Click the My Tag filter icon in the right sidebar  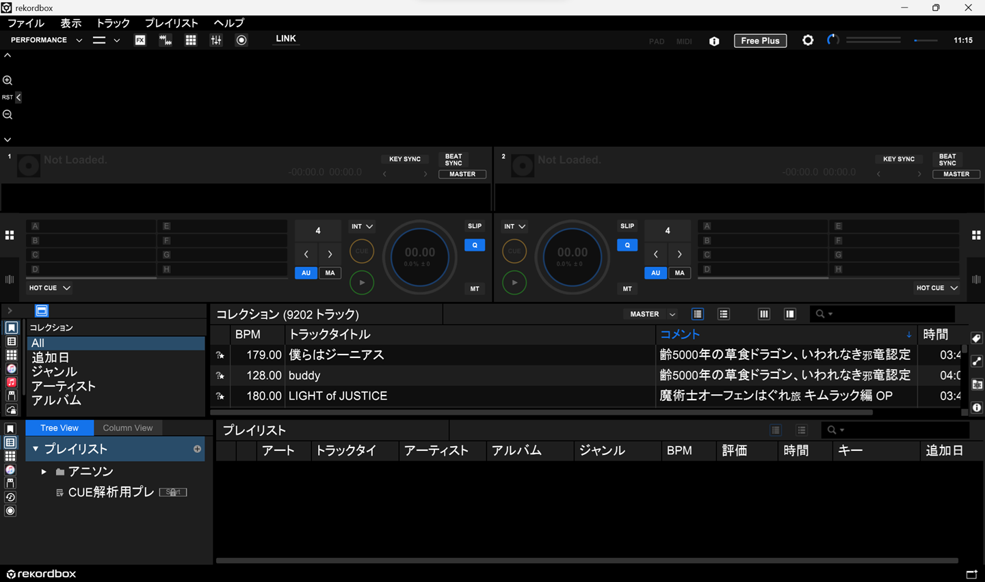(977, 338)
